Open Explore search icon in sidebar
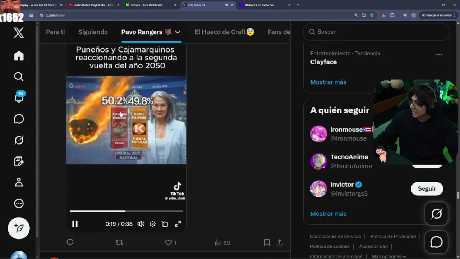This screenshot has width=460, height=259. coord(19,77)
